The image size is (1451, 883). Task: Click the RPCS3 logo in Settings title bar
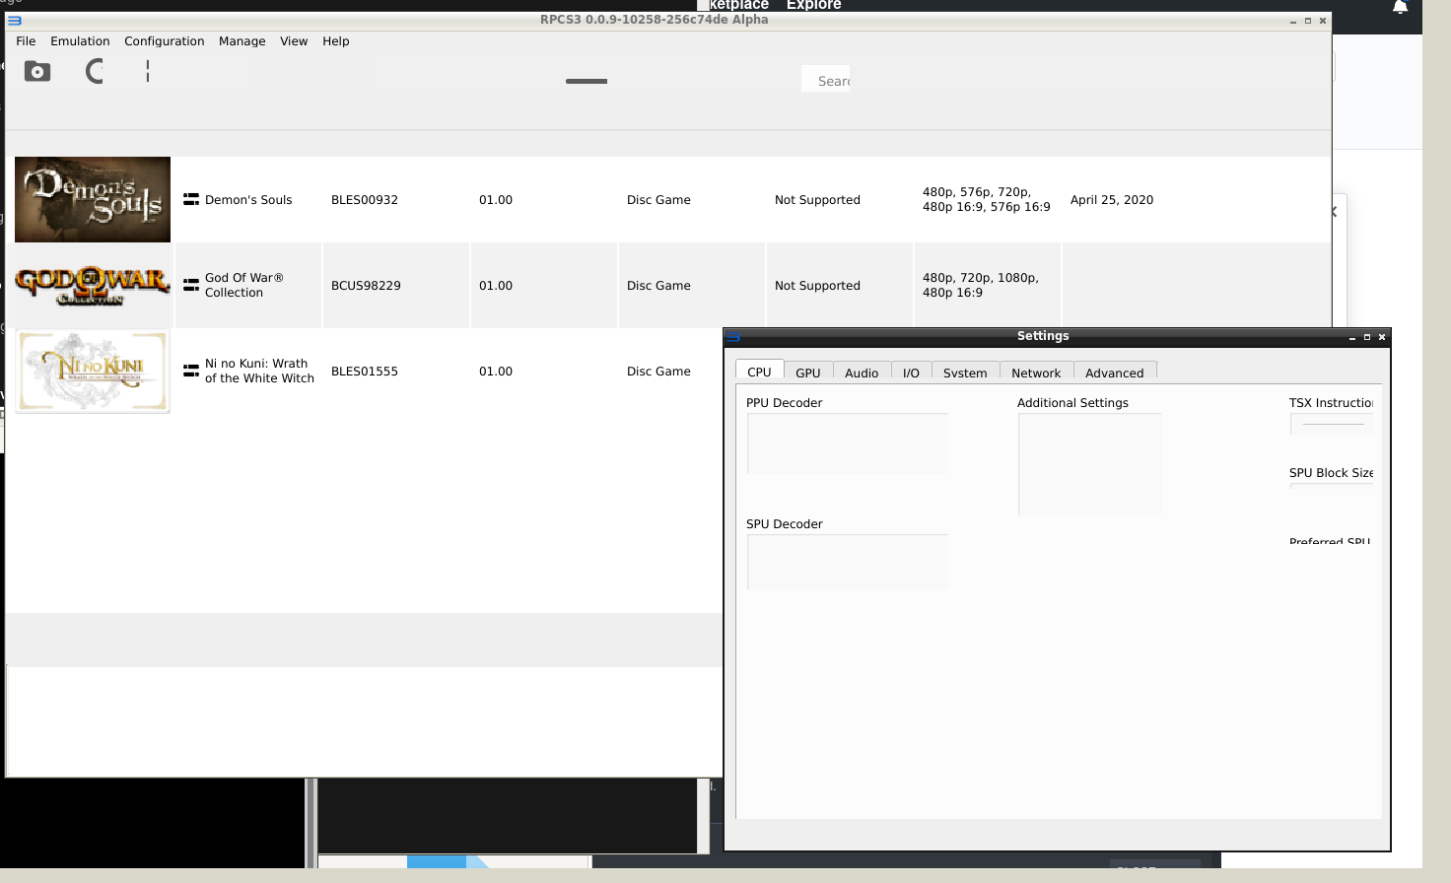[x=732, y=337]
